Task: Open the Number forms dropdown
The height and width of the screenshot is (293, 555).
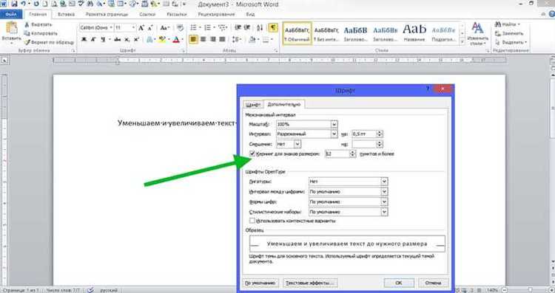Action: click(x=384, y=202)
